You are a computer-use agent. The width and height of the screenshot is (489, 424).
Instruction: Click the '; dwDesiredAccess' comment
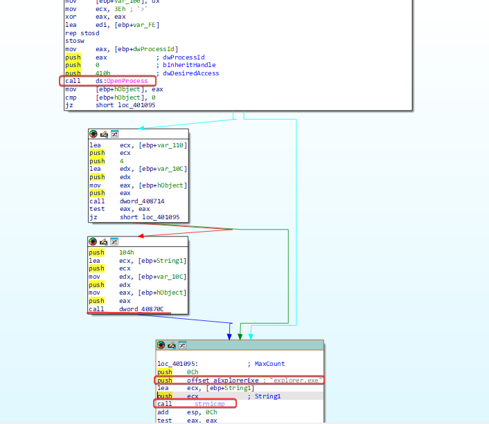point(188,73)
